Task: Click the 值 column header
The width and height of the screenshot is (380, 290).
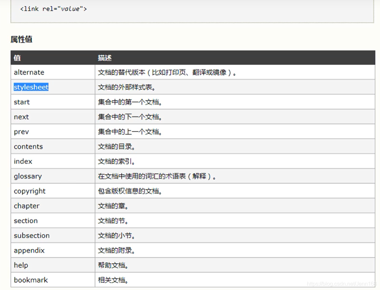Action: tap(17, 58)
